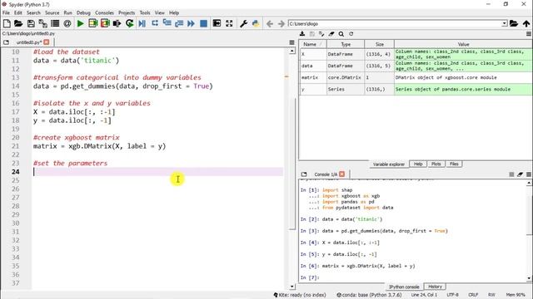The image size is (533, 299).
Task: Remove all variables with the eraser icon
Action: point(331,34)
